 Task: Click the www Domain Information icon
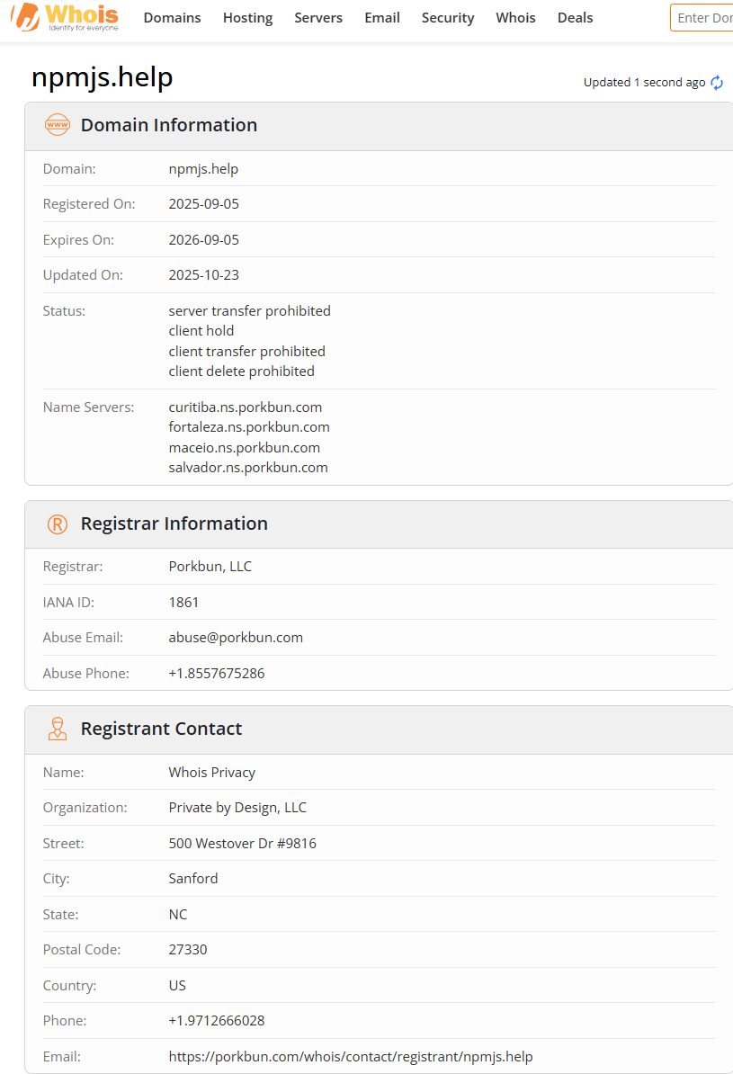point(58,125)
